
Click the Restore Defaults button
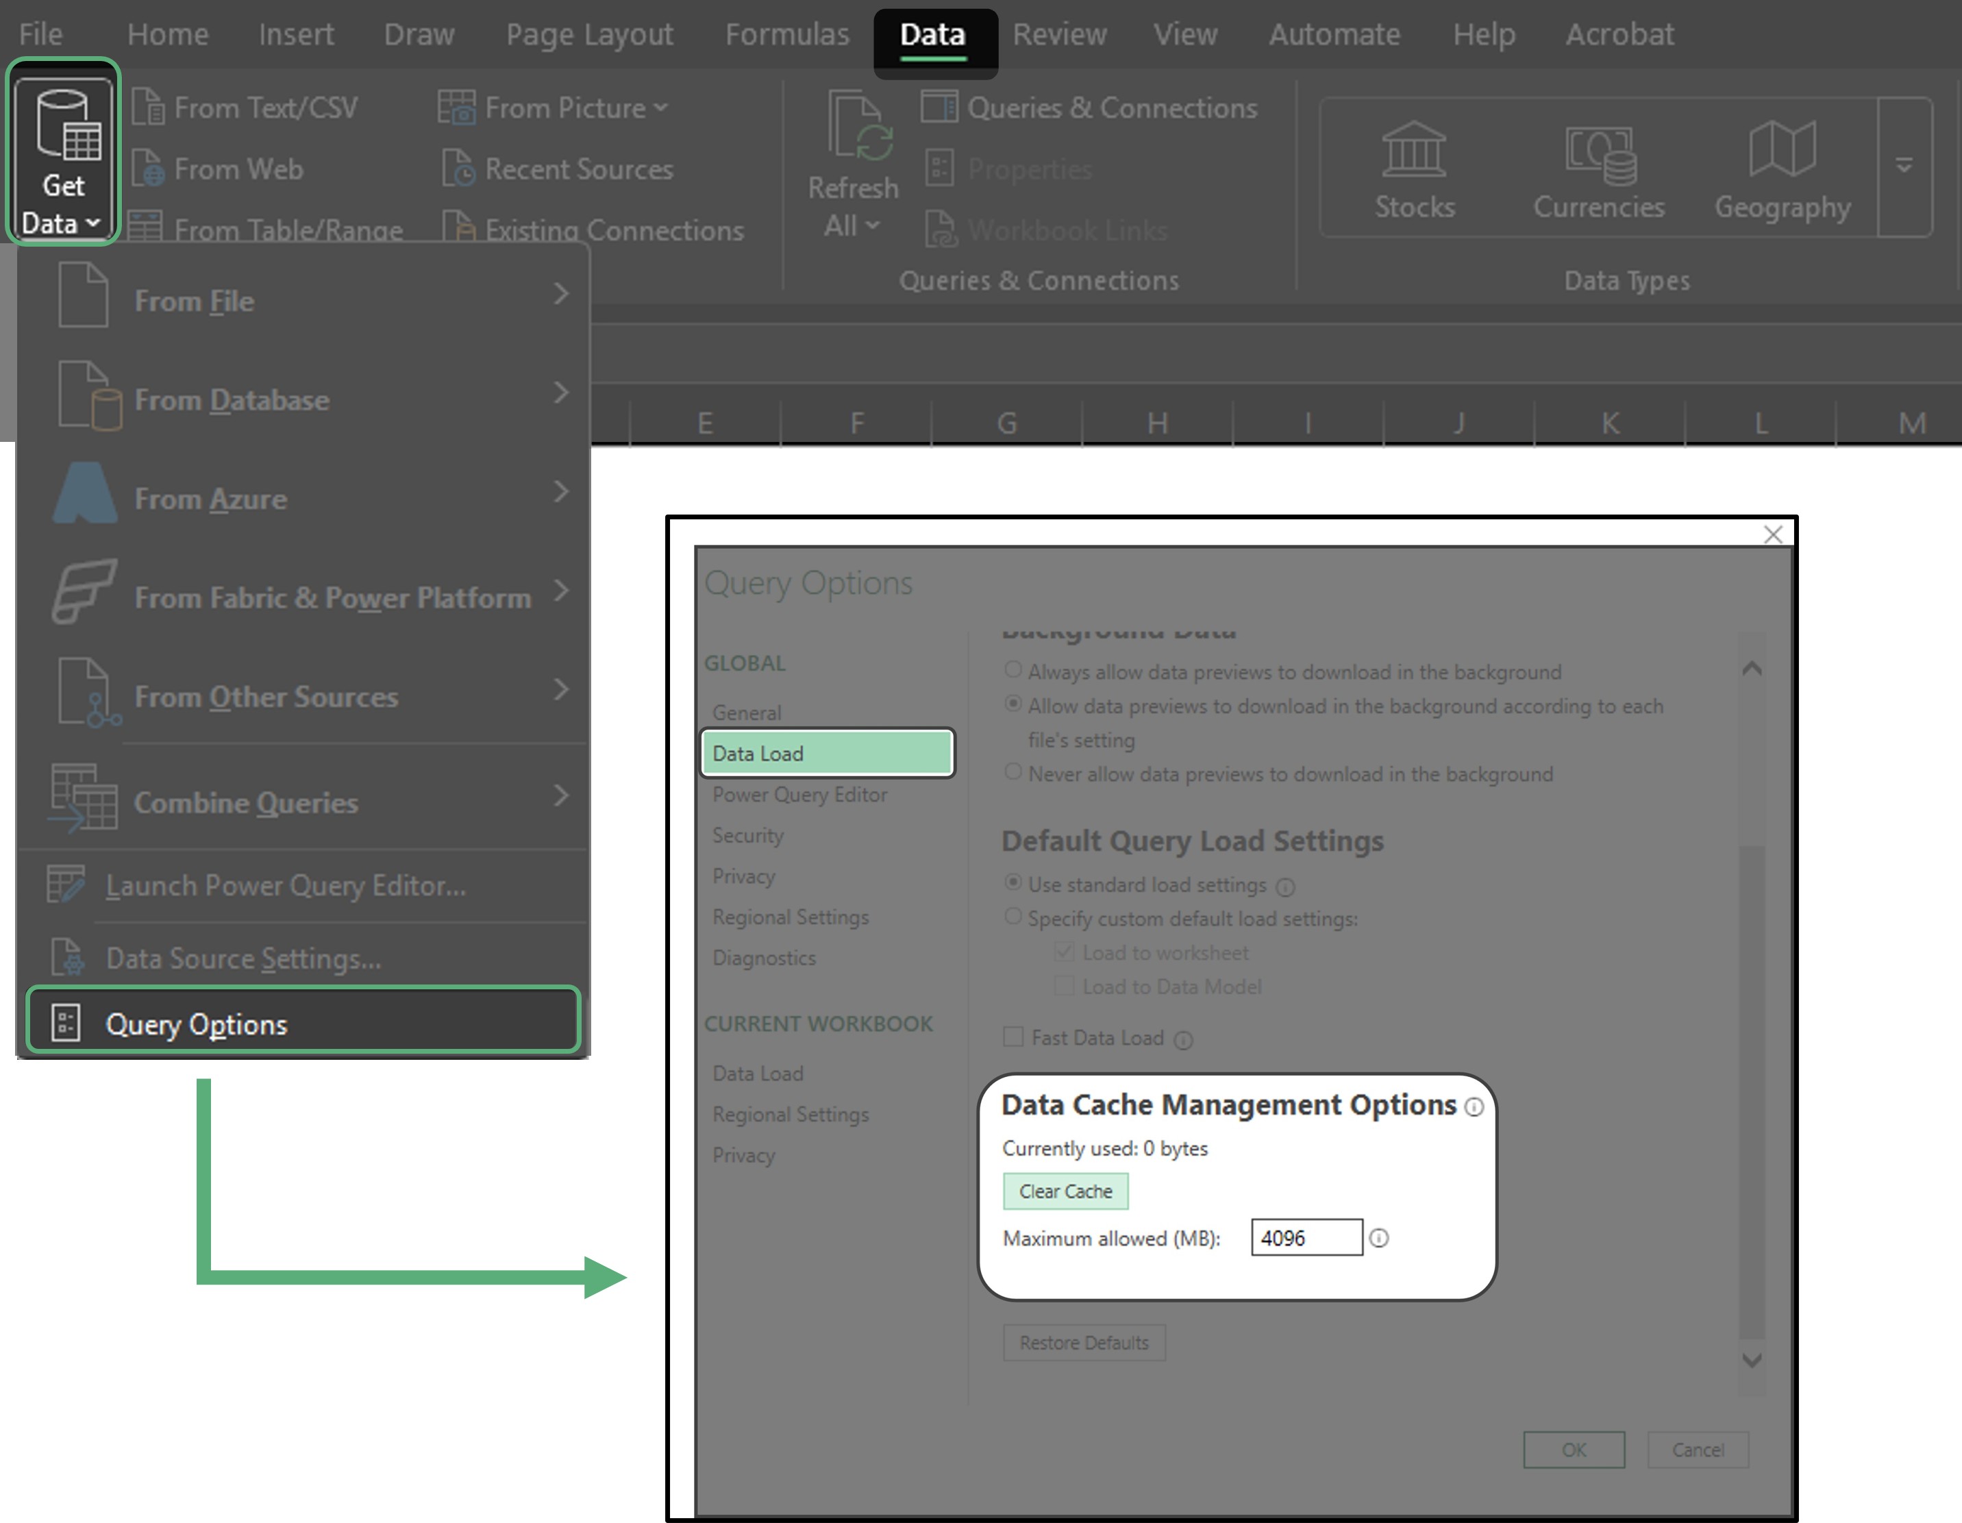(1083, 1342)
